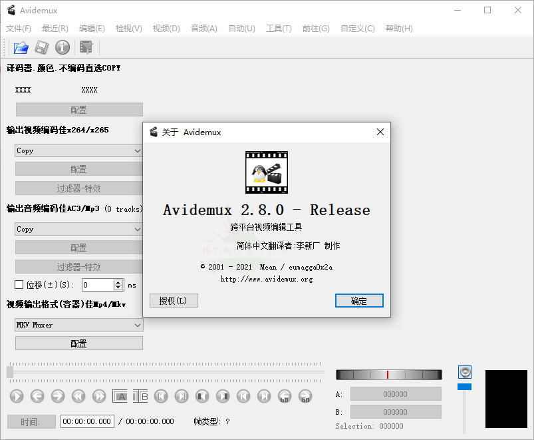Click the 授权(L) button

(173, 300)
